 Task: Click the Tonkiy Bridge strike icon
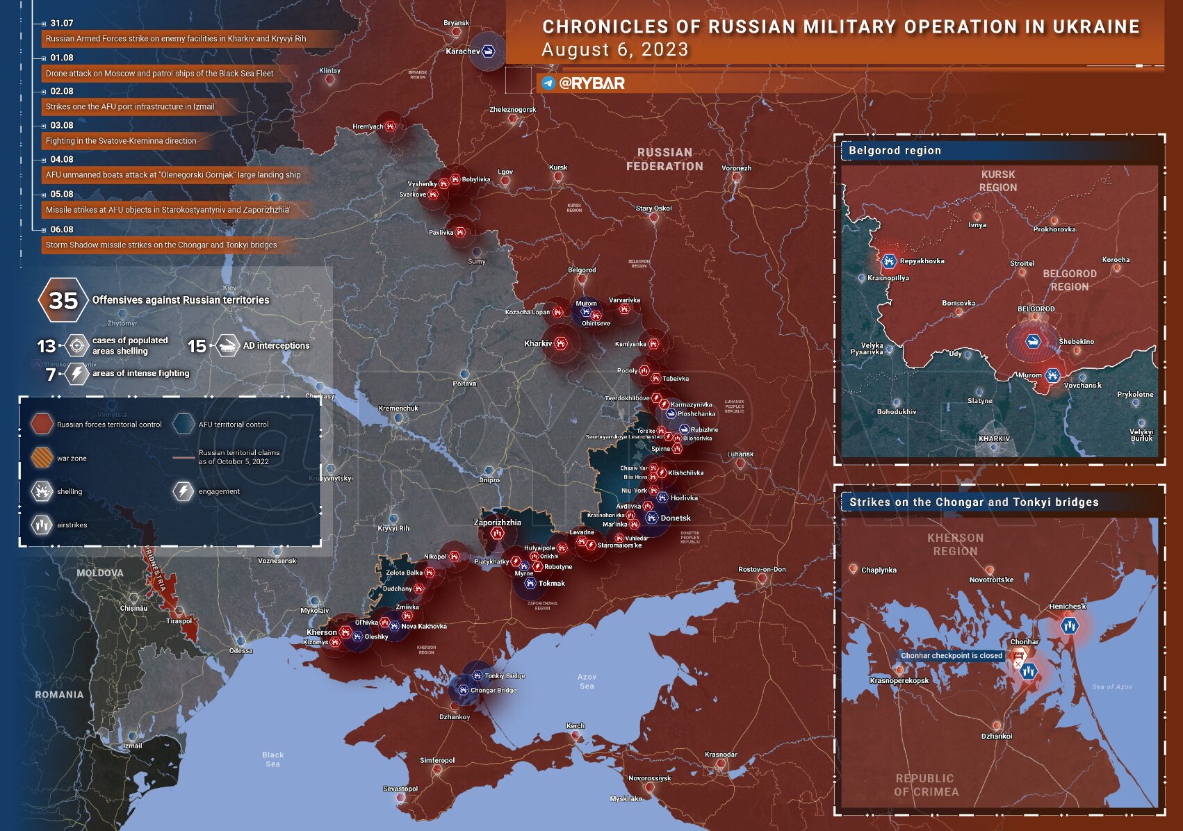click(478, 675)
